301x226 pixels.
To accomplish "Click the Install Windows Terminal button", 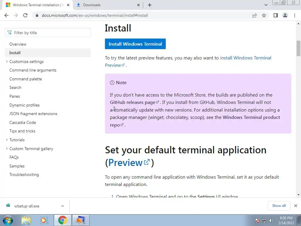I will pyautogui.click(x=135, y=44).
